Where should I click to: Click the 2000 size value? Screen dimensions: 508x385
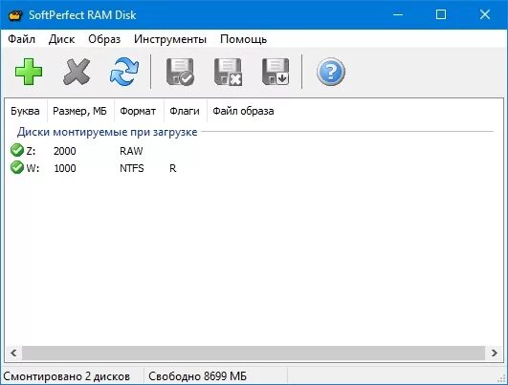click(65, 151)
